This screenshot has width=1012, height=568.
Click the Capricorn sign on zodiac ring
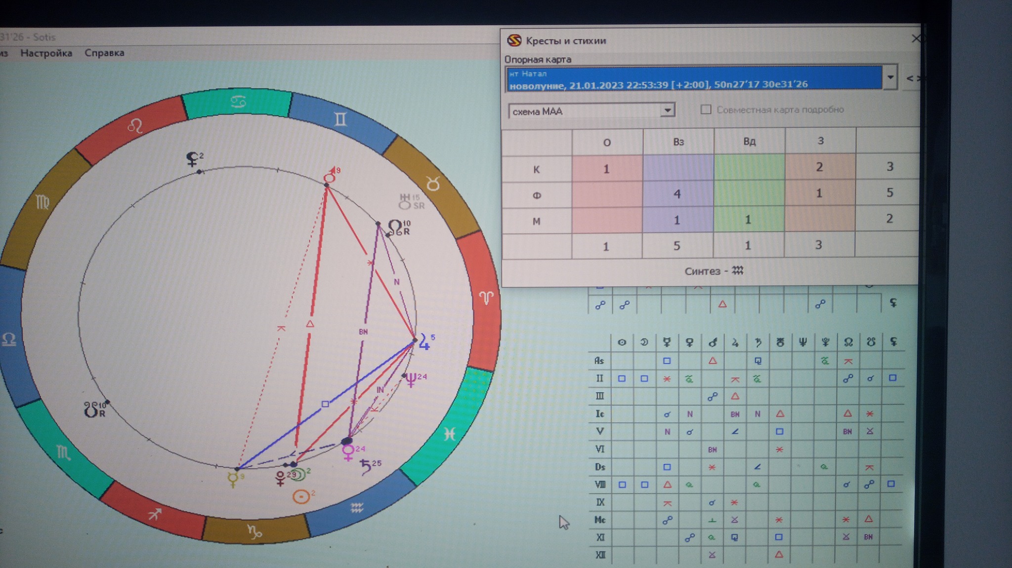[254, 531]
